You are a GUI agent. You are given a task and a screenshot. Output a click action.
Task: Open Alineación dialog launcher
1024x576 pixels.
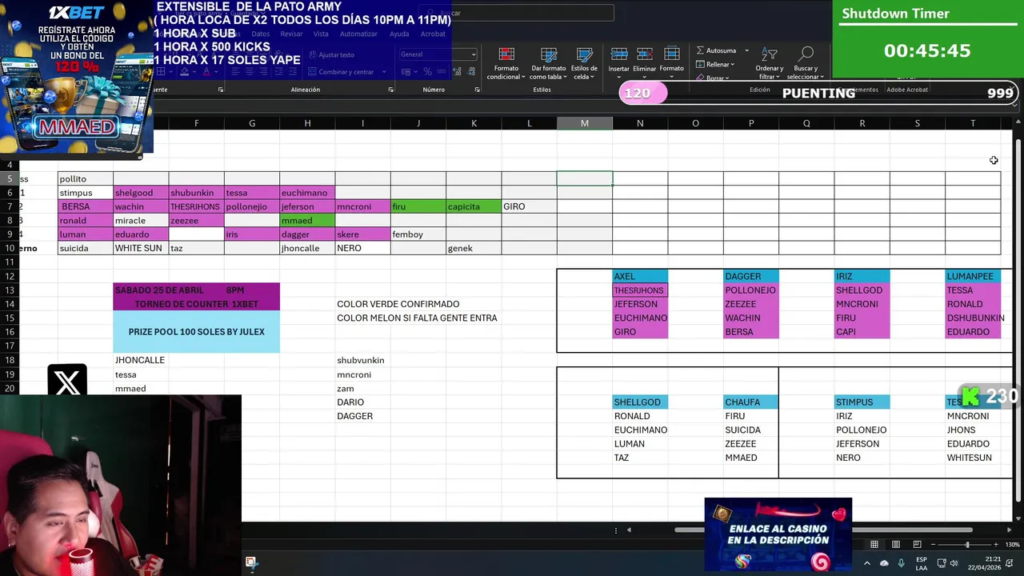click(x=390, y=90)
